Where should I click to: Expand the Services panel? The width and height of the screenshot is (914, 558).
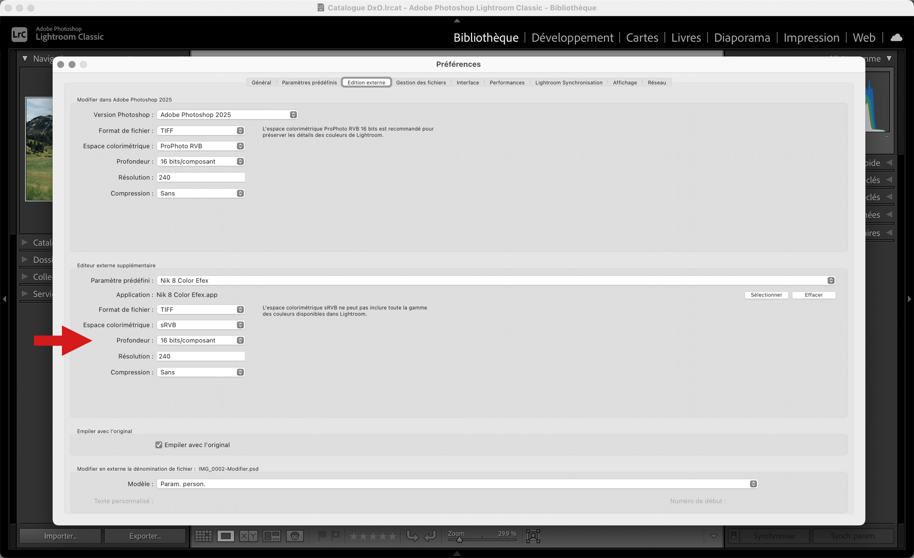click(x=24, y=293)
